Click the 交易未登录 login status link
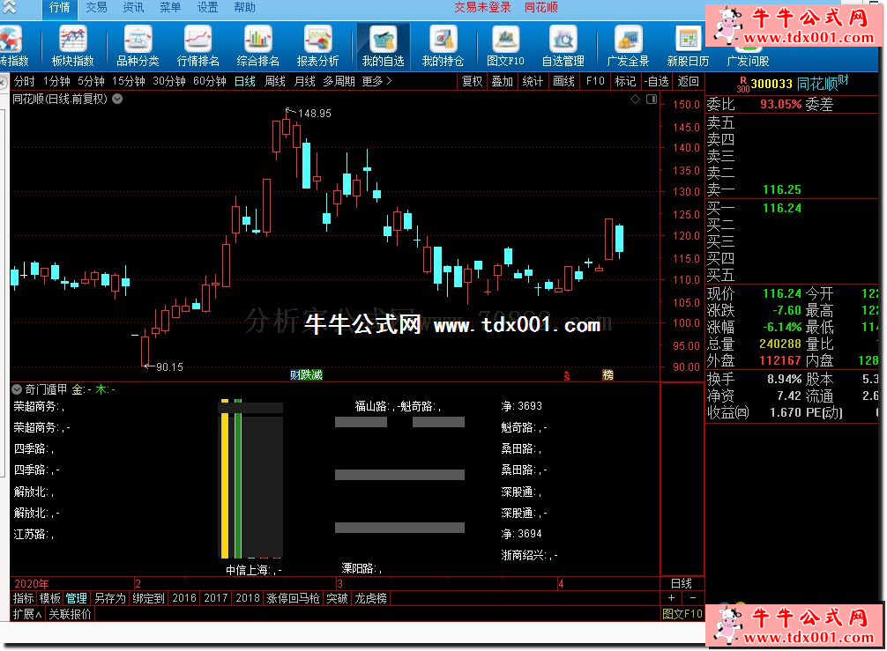 (x=482, y=7)
